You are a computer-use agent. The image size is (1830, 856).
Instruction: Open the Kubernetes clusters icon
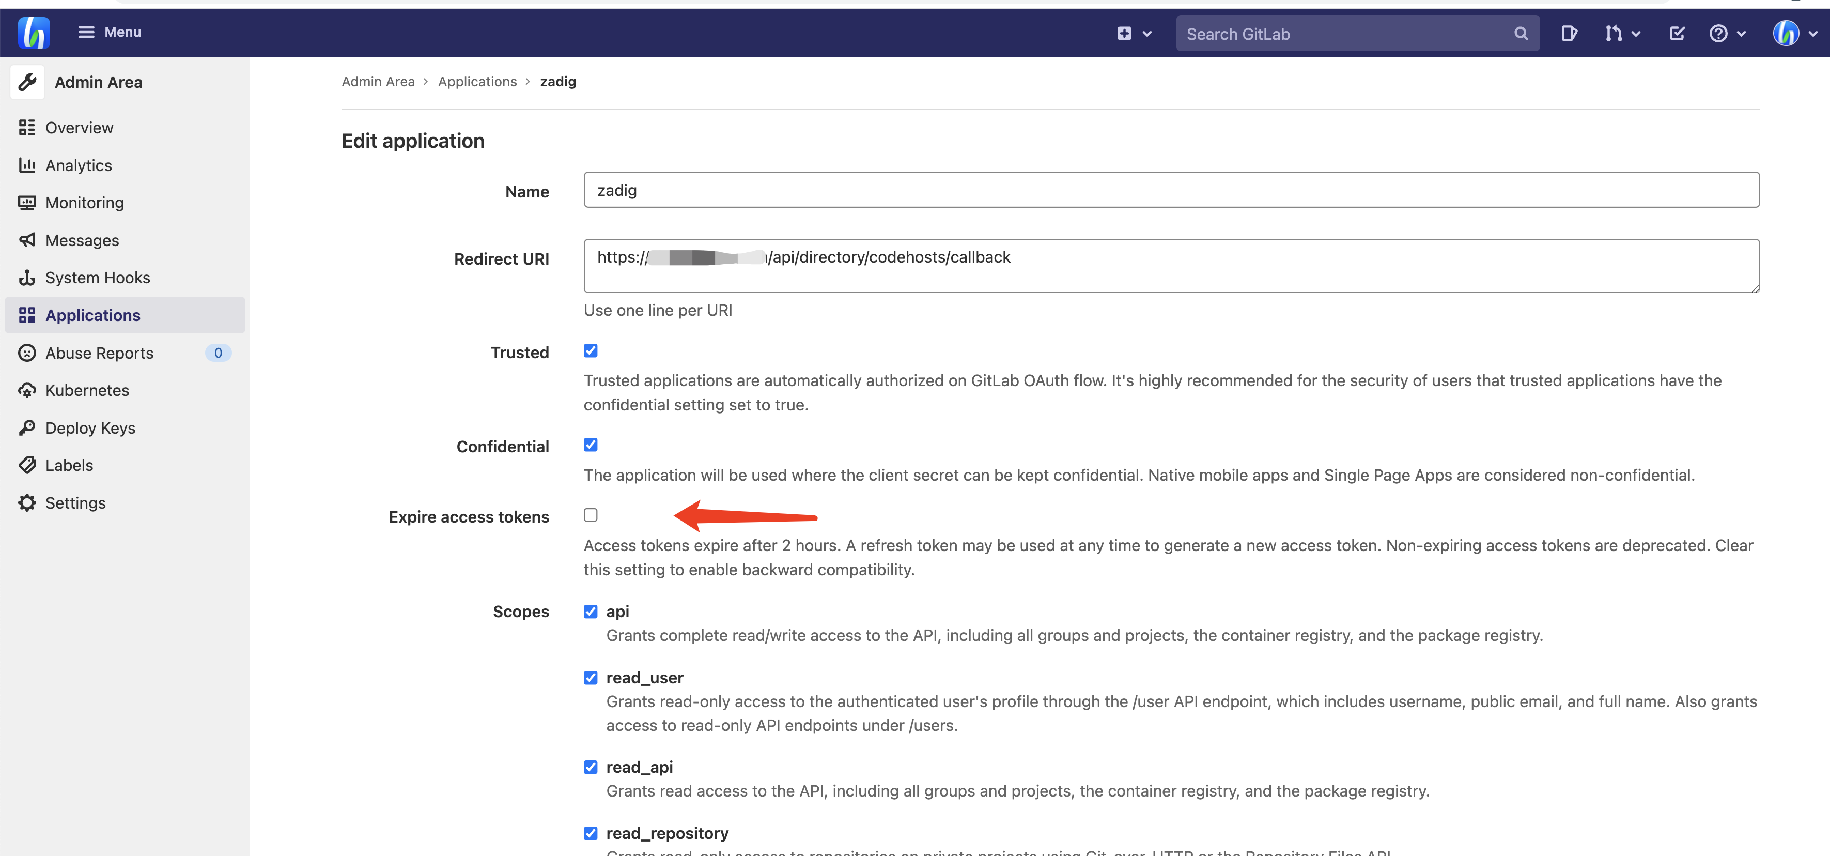[27, 390]
